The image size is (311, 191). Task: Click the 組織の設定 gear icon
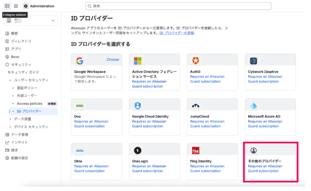pyautogui.click(x=7, y=158)
